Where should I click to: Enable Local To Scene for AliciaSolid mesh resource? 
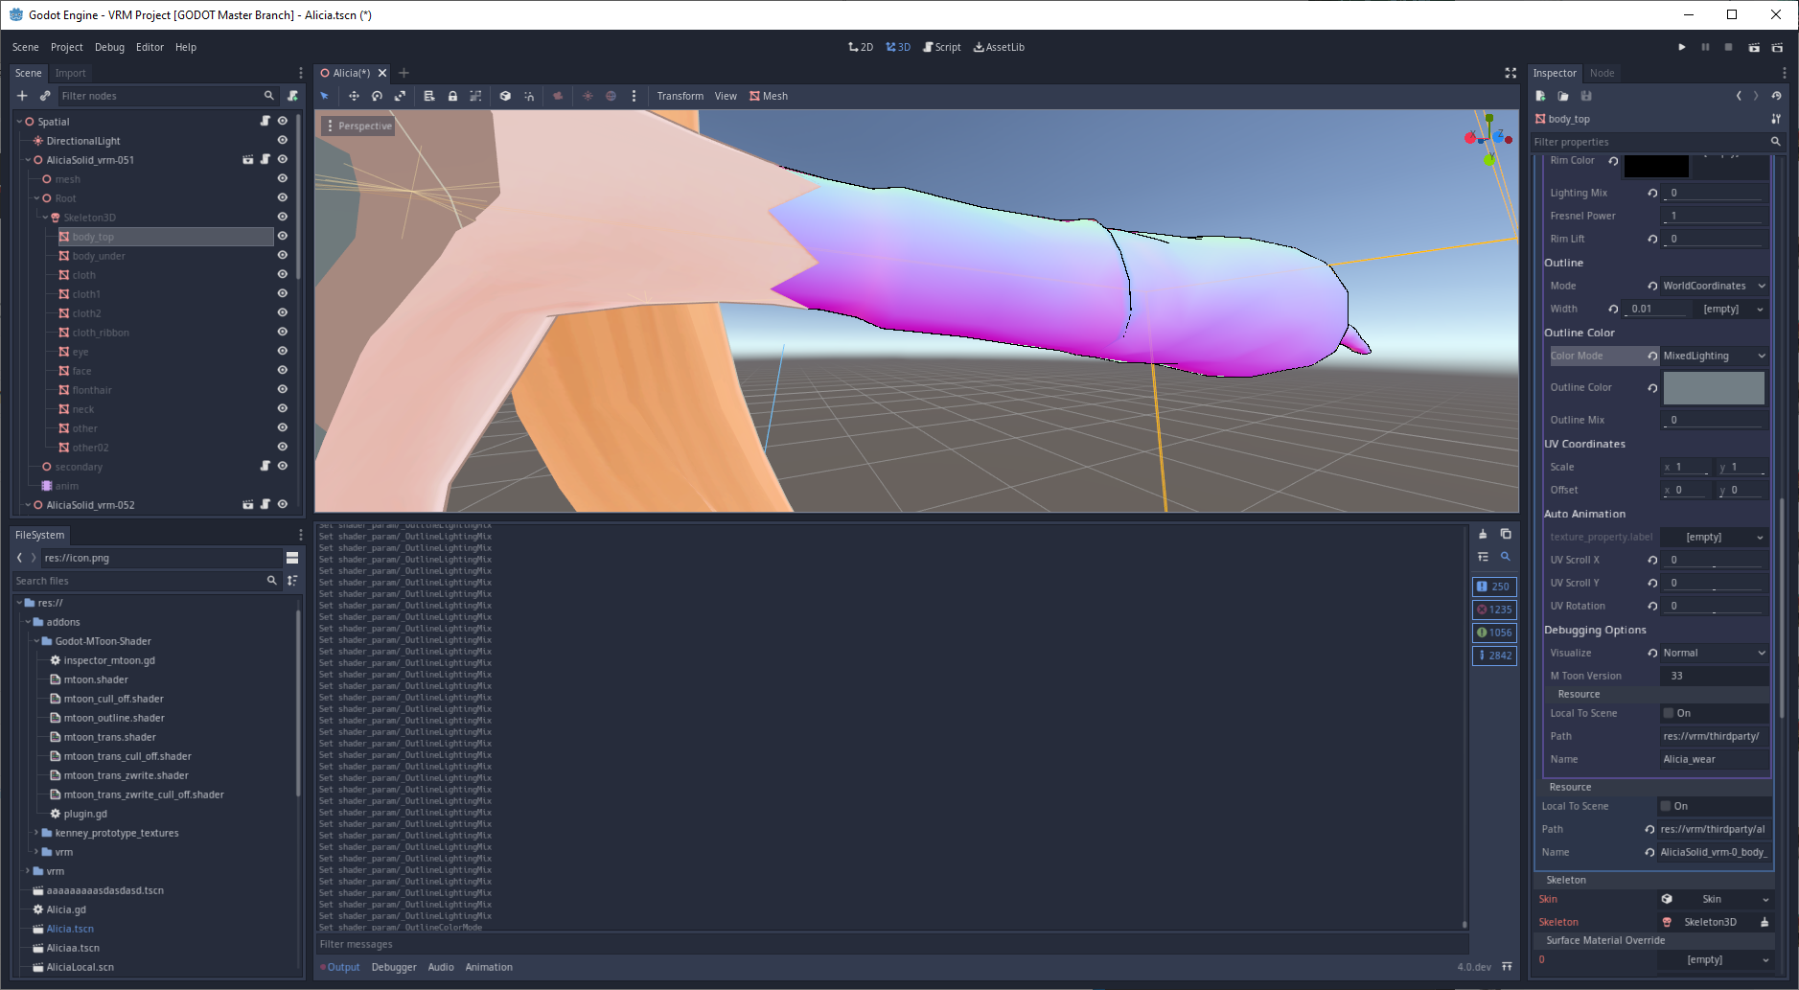click(x=1666, y=806)
